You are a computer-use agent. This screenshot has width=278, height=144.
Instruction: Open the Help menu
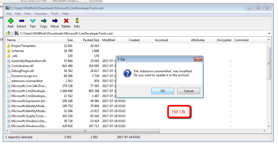[x=65, y=14]
